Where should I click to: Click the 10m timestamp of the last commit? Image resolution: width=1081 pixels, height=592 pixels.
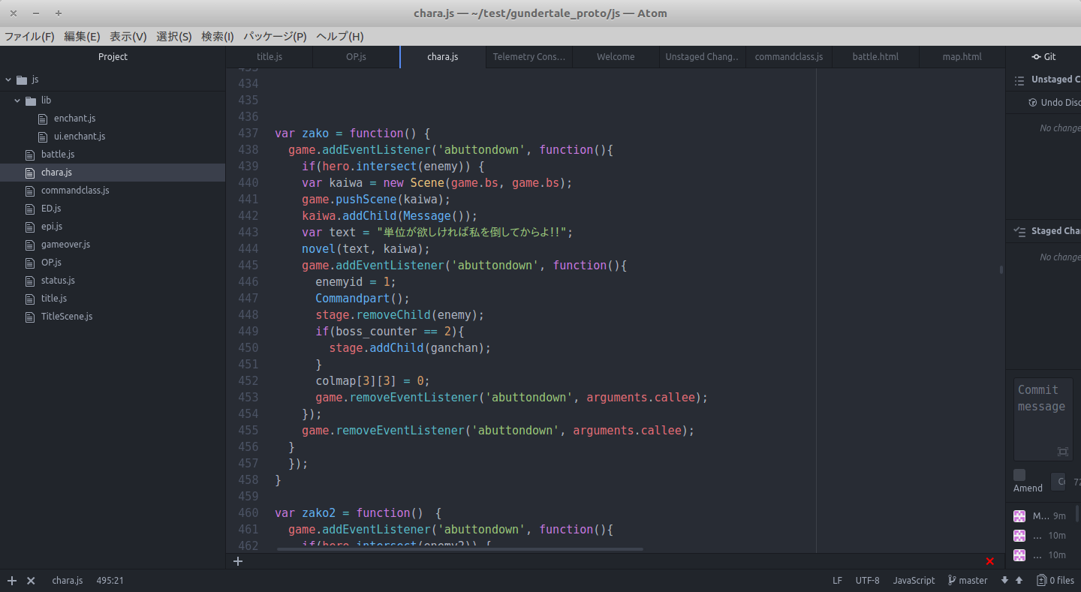(x=1057, y=555)
